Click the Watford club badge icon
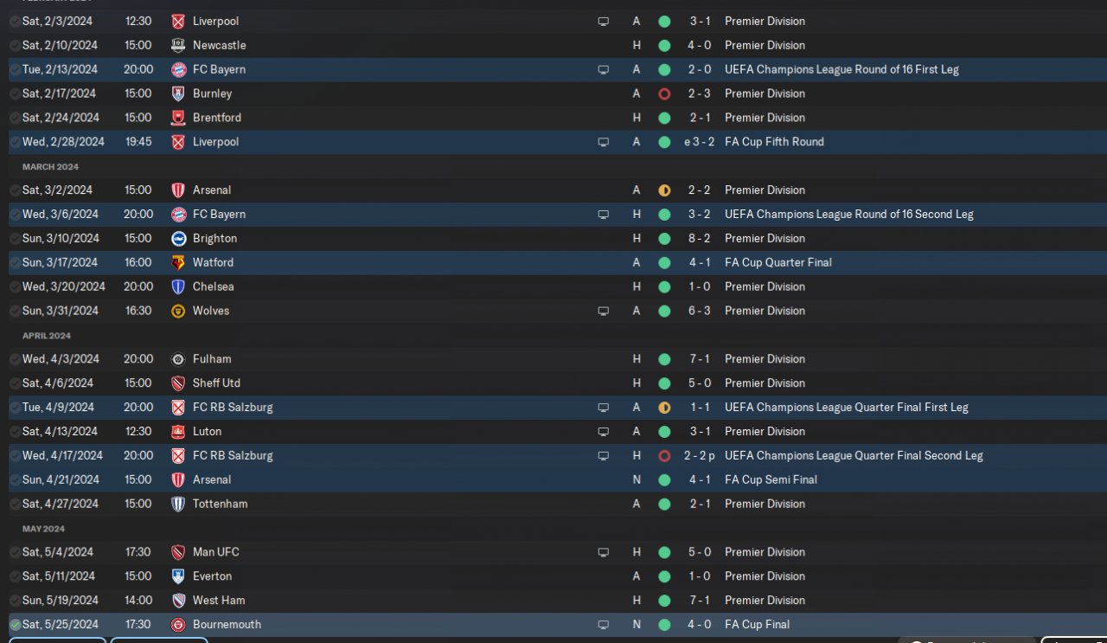The width and height of the screenshot is (1107, 643). (x=178, y=262)
